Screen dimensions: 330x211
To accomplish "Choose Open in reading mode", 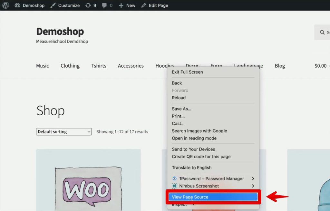I will [213, 138].
